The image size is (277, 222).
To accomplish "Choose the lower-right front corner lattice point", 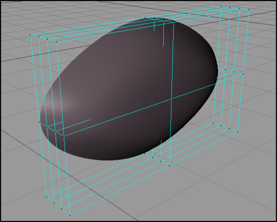I will [237, 131].
